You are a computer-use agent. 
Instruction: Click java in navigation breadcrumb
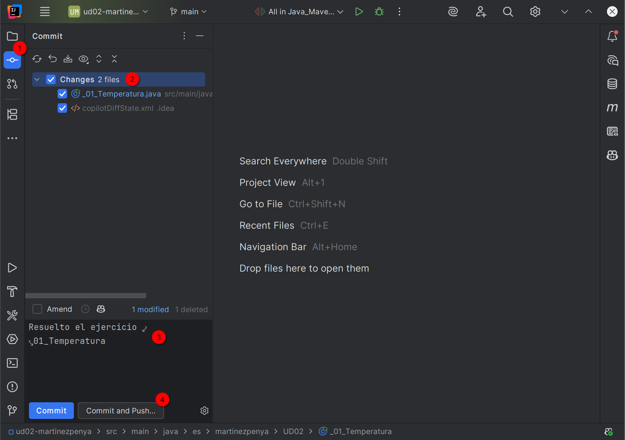[x=170, y=431]
